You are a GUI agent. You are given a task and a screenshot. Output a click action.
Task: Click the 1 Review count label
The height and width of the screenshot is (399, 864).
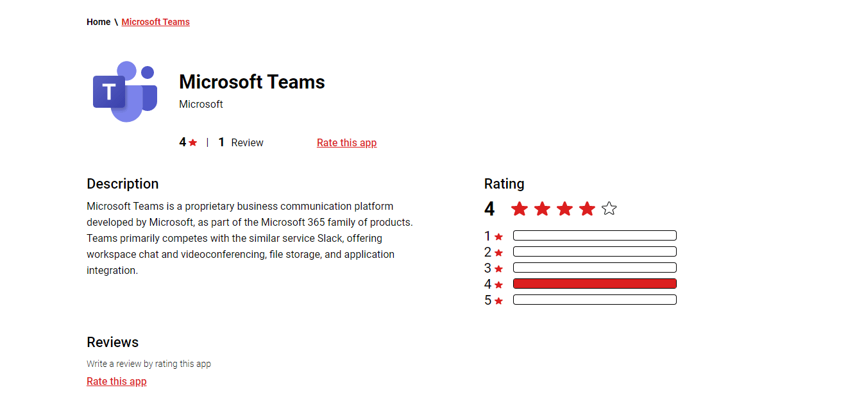click(x=241, y=142)
